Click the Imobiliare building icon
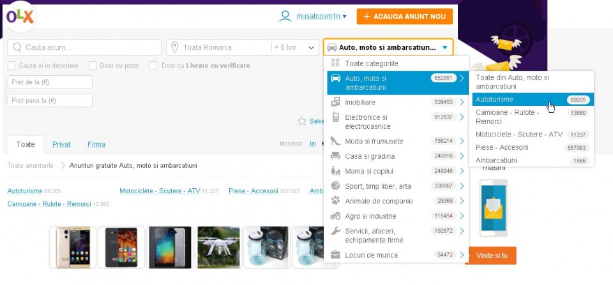This screenshot has width=613, height=285. click(x=335, y=102)
